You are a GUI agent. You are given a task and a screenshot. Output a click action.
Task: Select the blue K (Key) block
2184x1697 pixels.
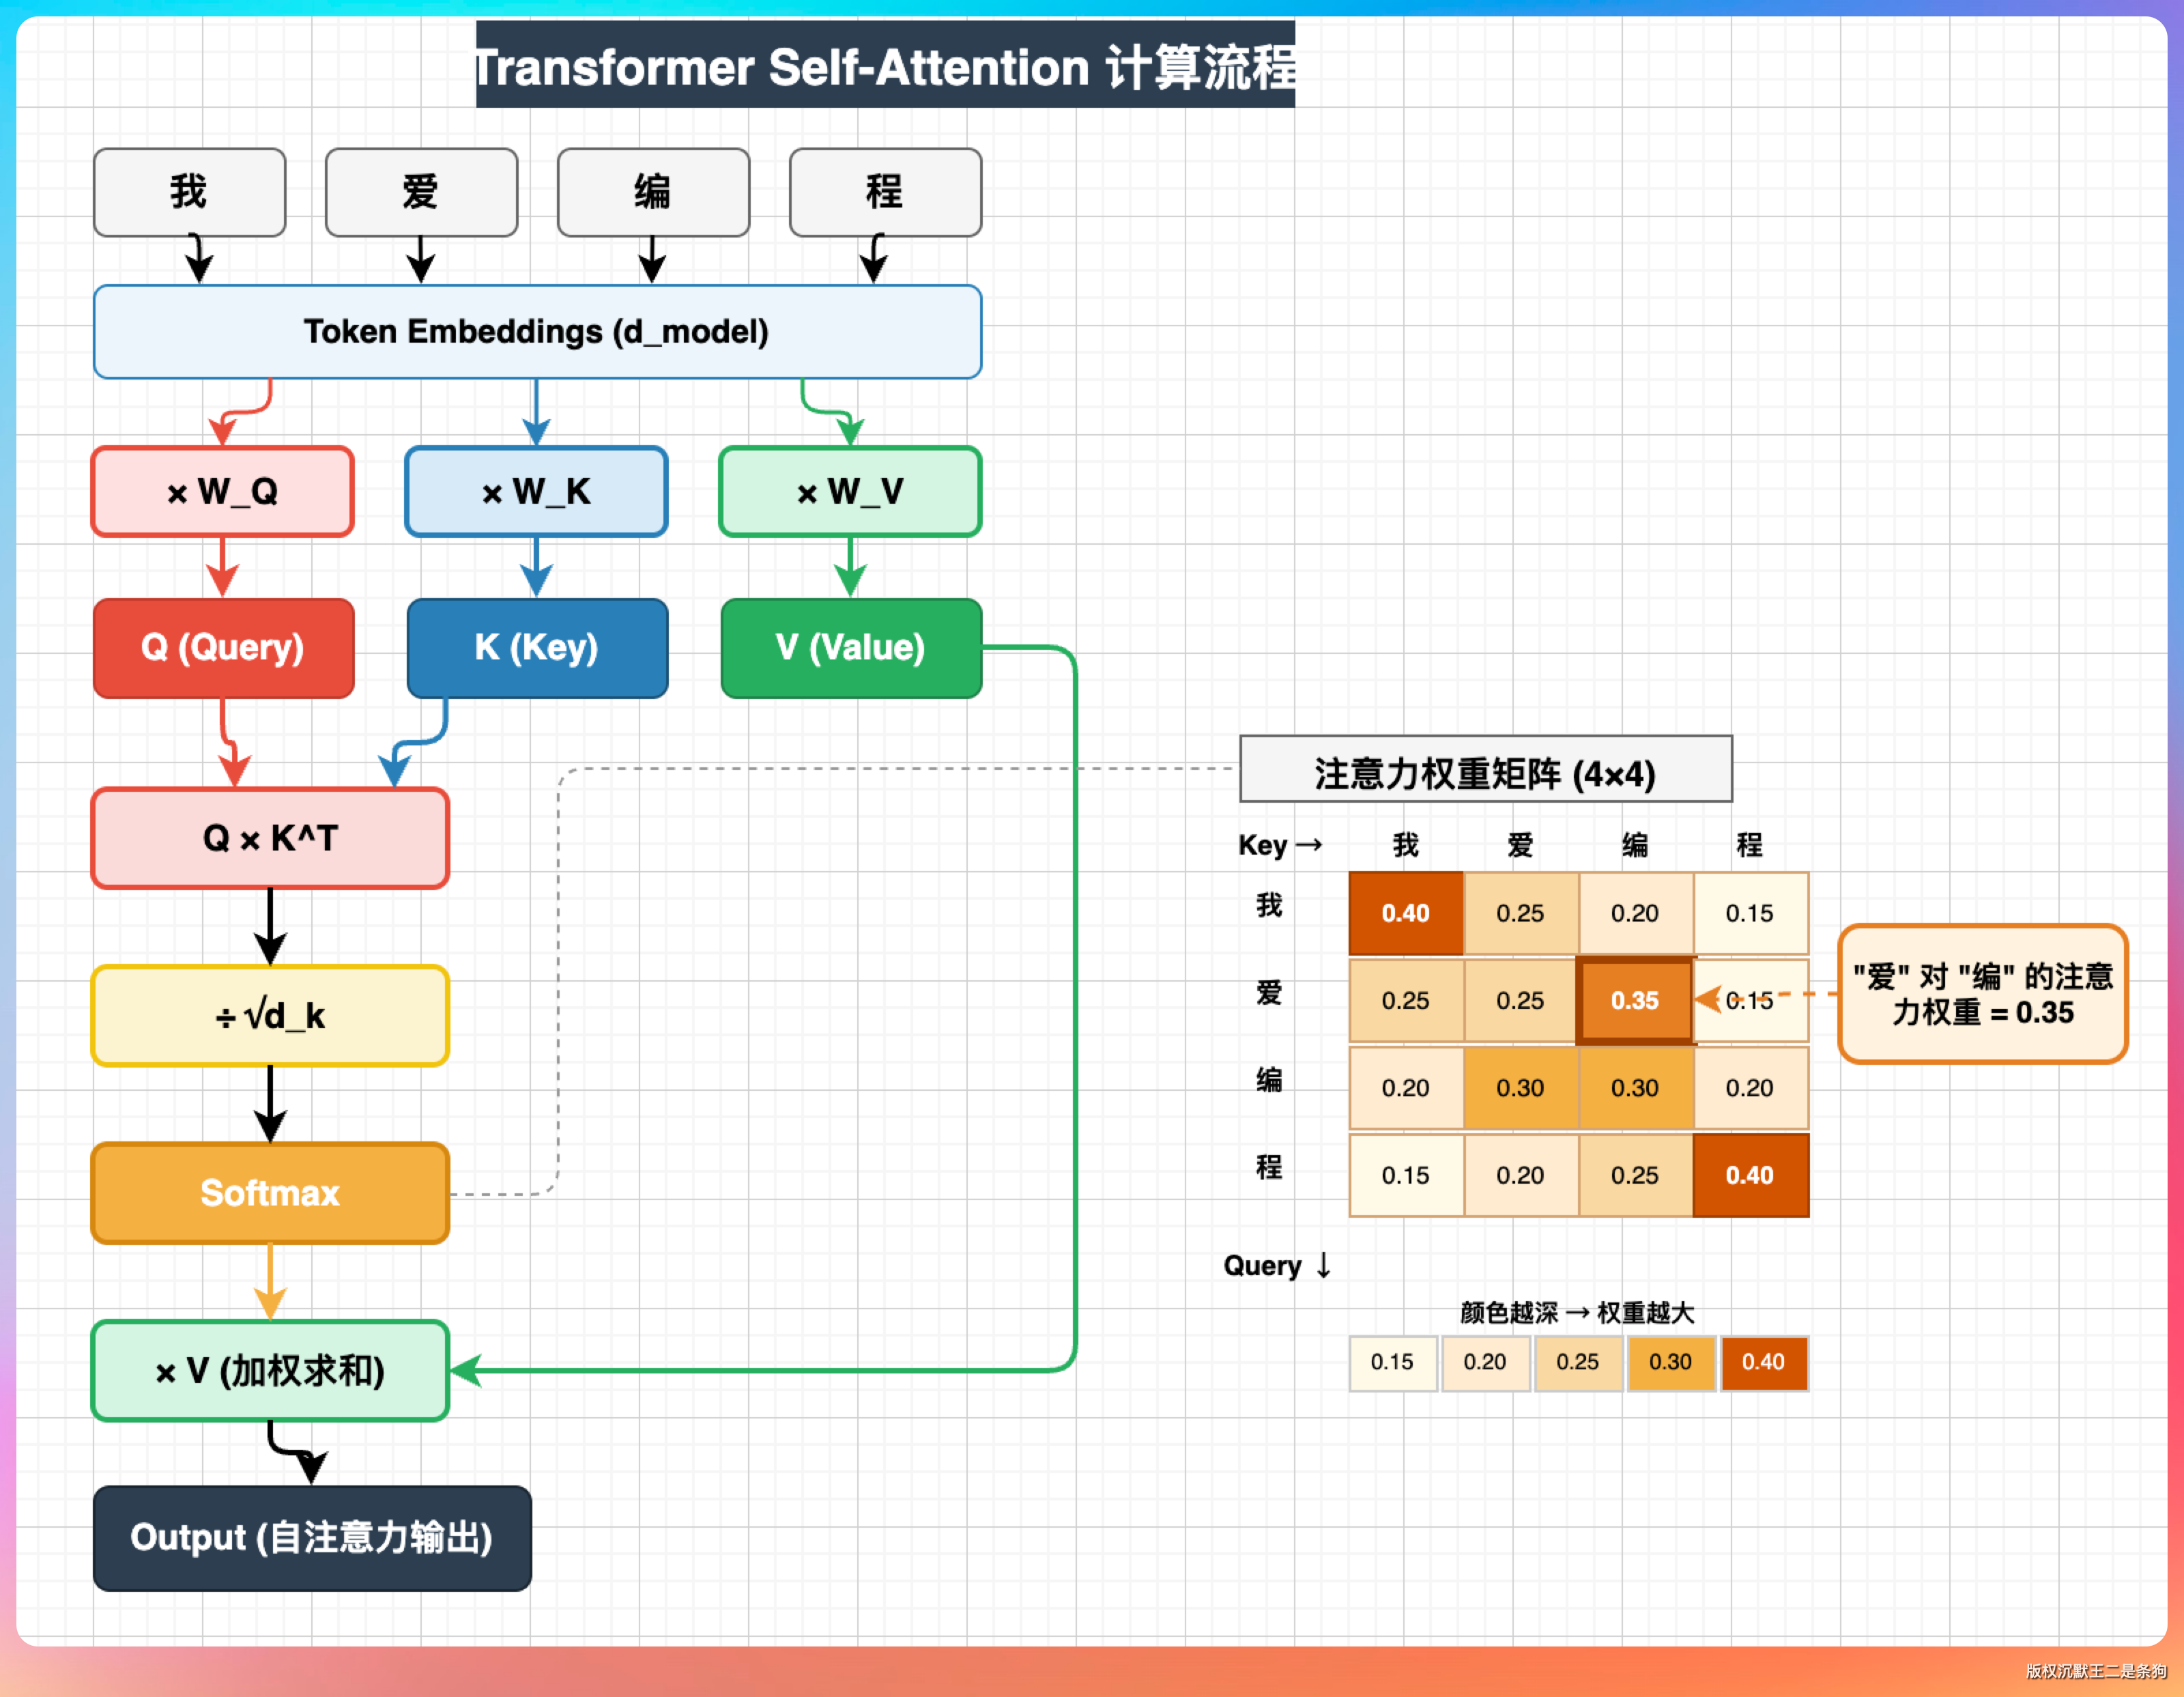click(537, 647)
